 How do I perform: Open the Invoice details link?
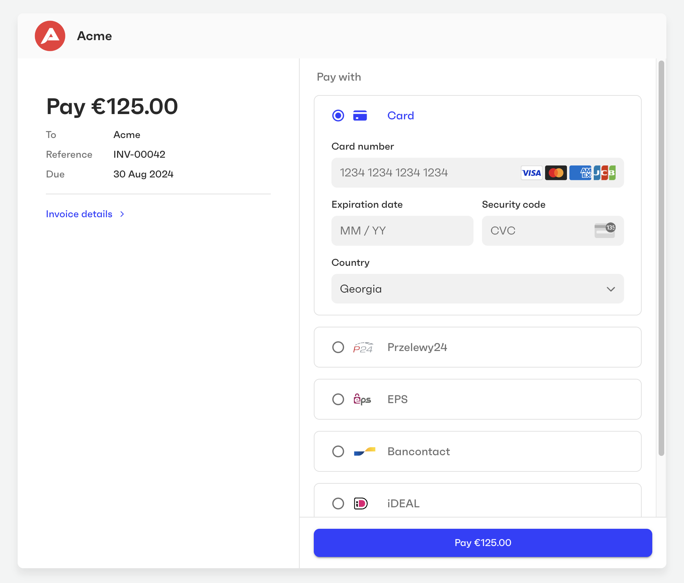(x=79, y=214)
